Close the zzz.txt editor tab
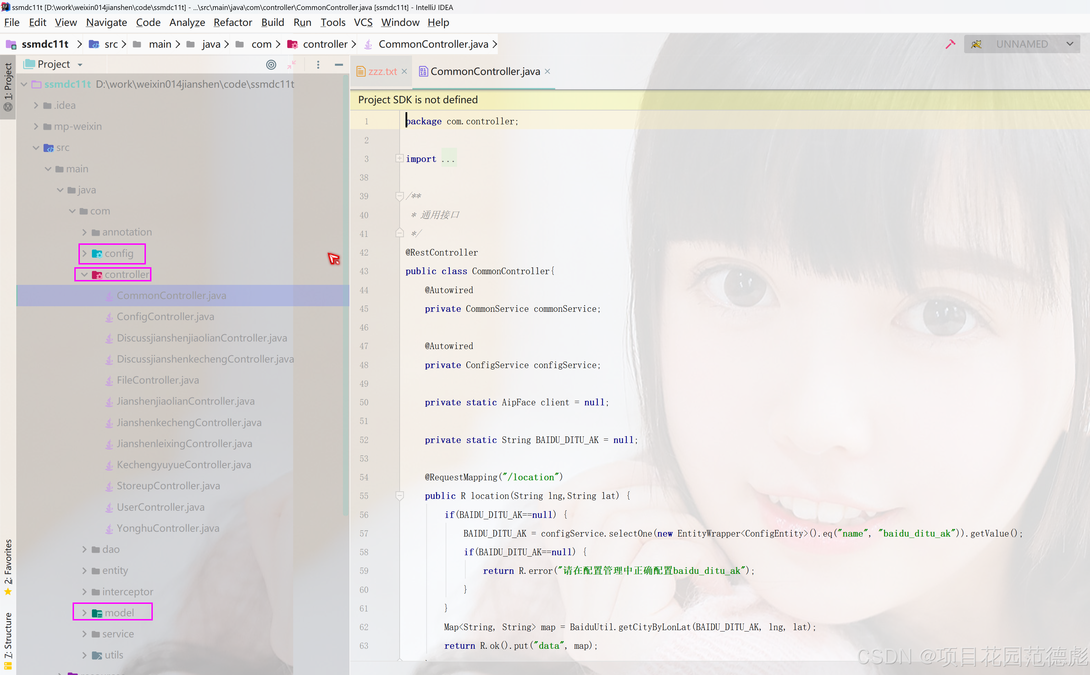Viewport: 1090px width, 675px height. click(404, 71)
